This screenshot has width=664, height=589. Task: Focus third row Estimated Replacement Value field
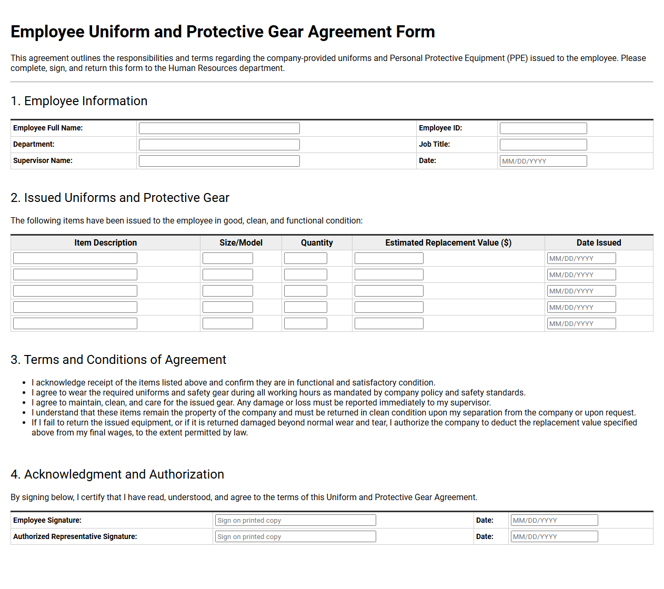(389, 291)
